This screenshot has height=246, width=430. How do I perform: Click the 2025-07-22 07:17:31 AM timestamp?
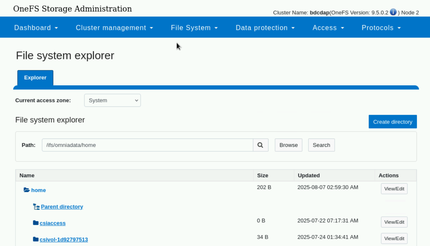(x=328, y=220)
